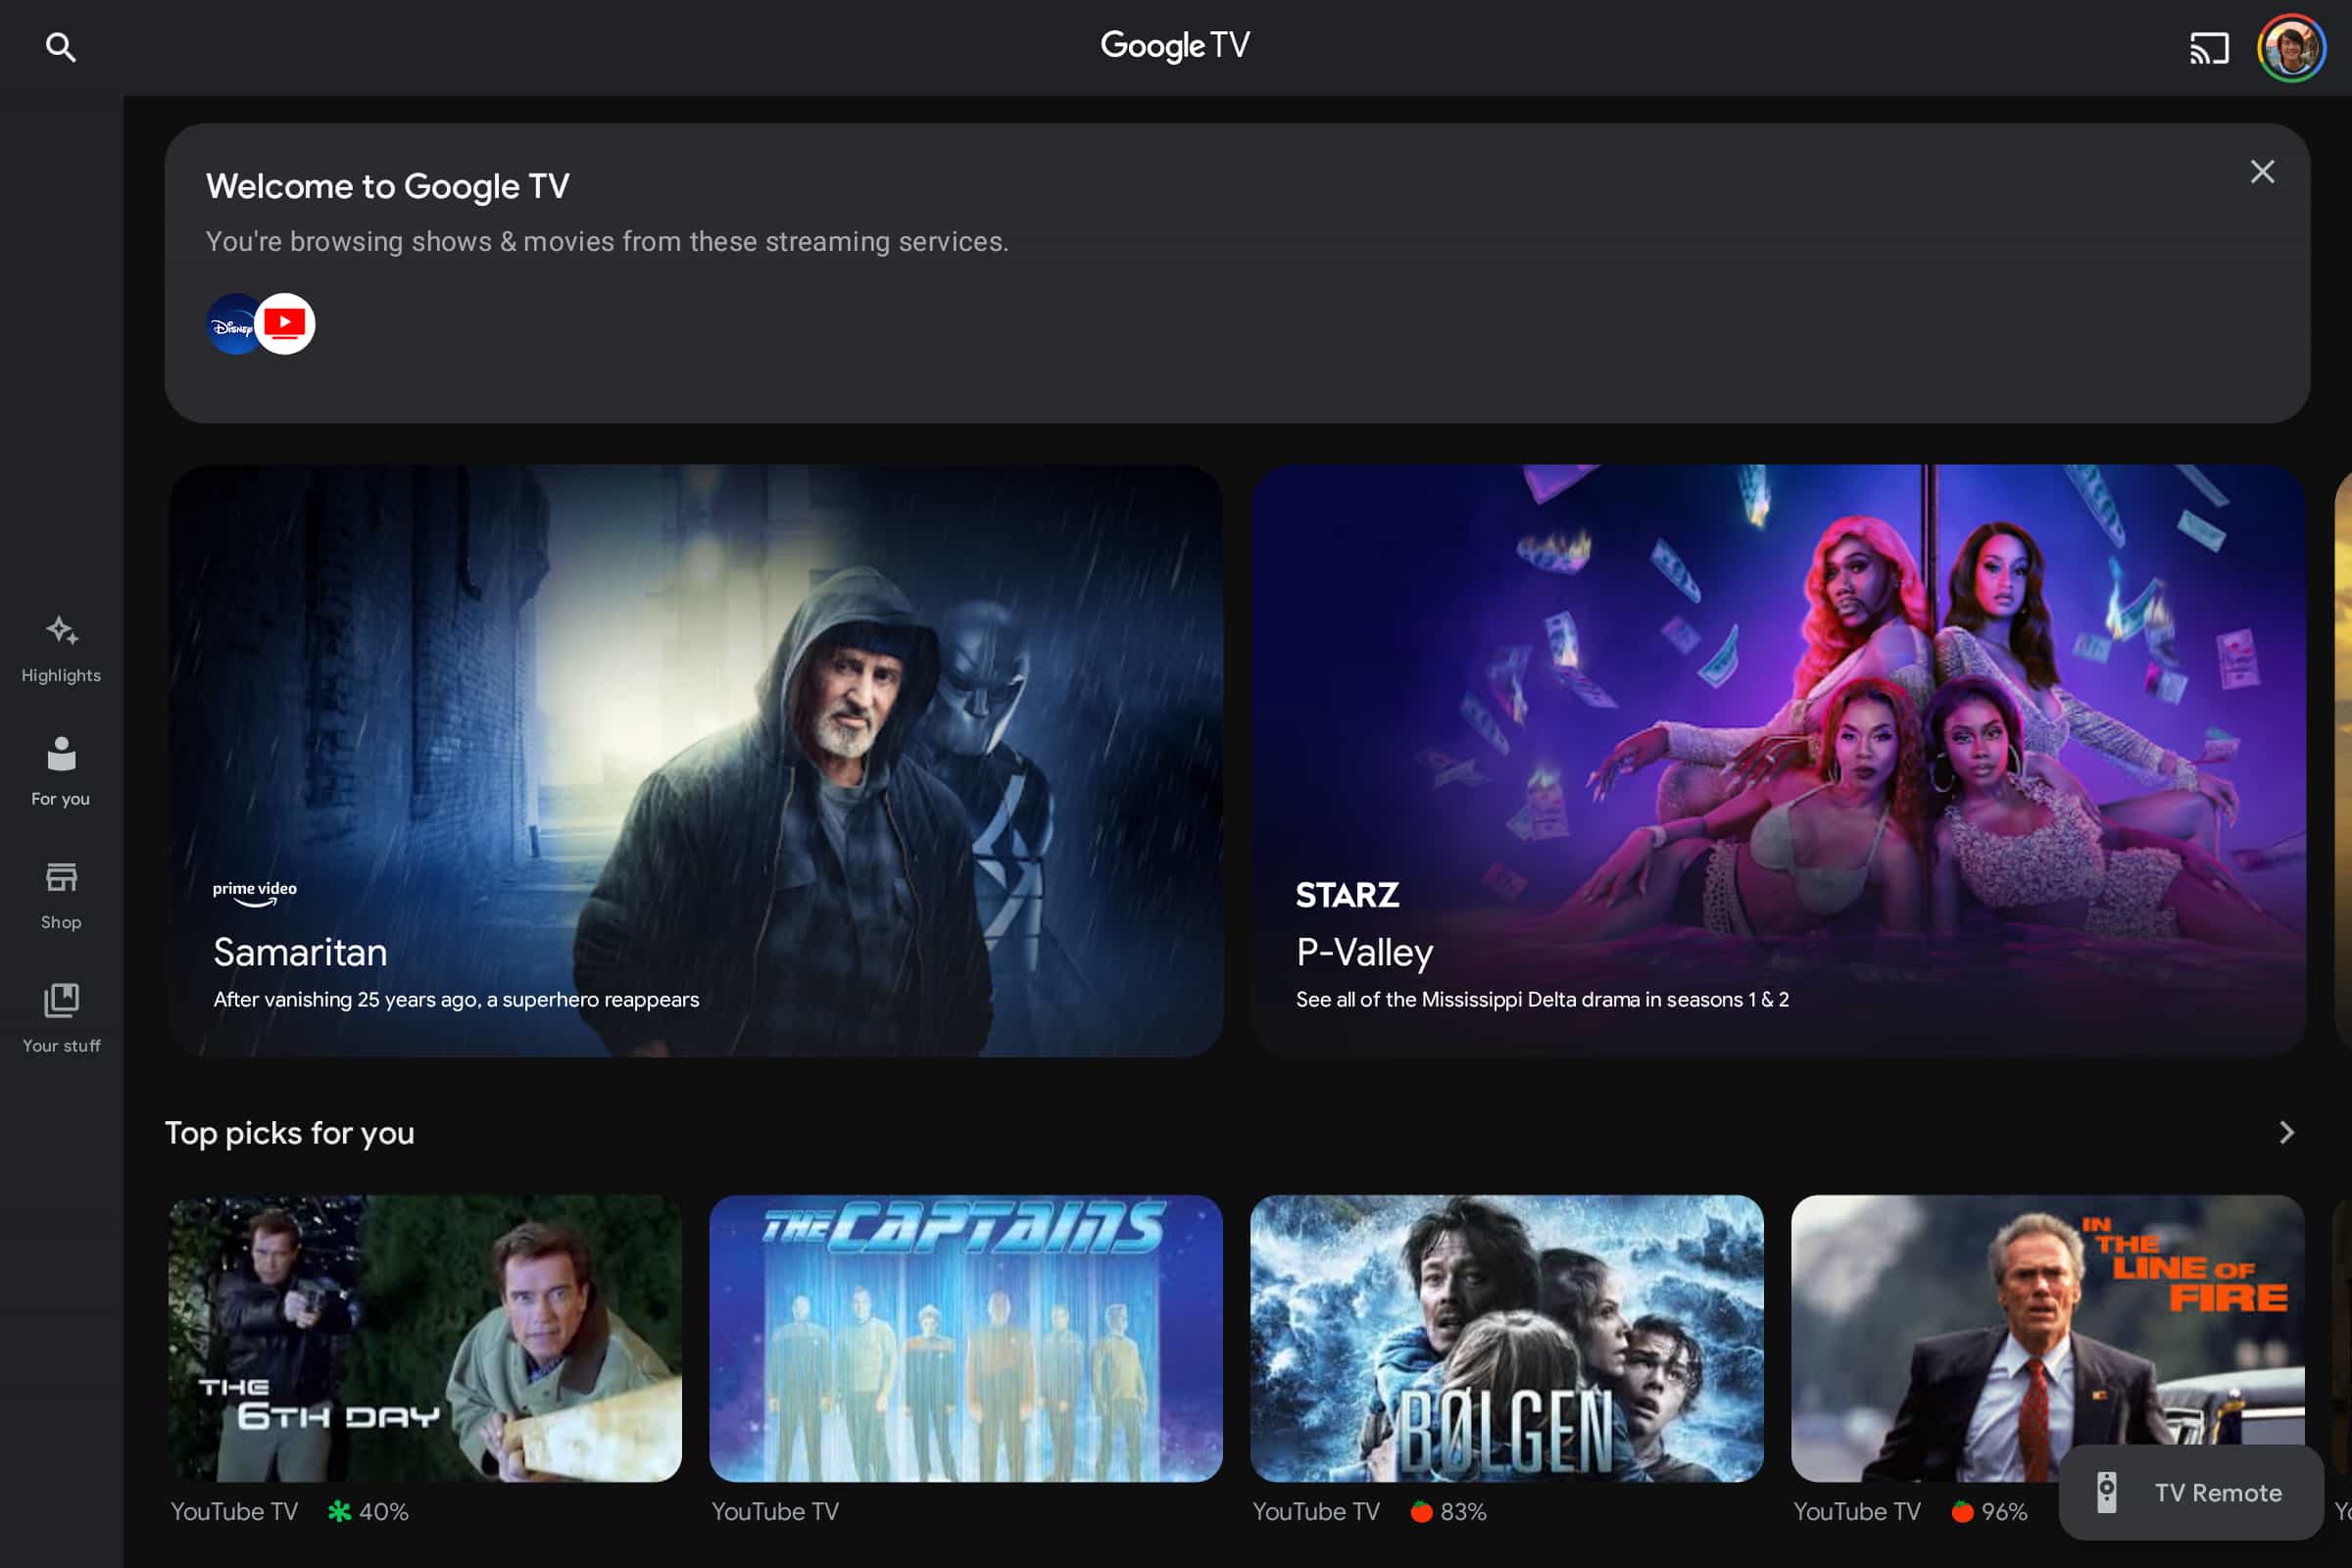Open the Shop section
This screenshot has width=2352, height=1568.
point(61,895)
